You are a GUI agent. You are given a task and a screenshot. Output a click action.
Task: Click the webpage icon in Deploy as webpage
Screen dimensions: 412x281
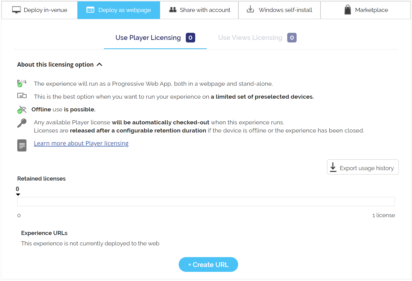[90, 10]
